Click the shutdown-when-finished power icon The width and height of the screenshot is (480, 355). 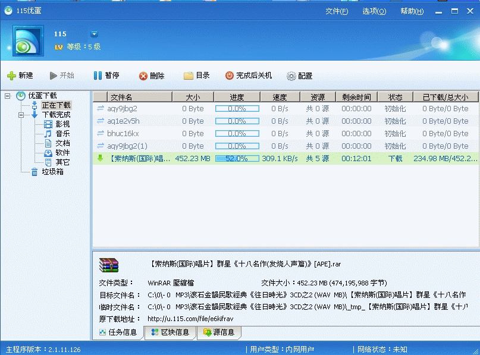point(229,76)
